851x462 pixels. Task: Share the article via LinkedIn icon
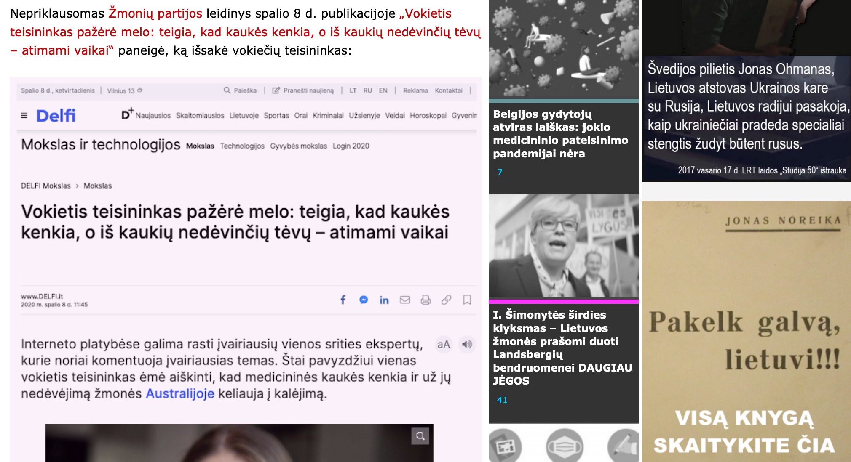[x=384, y=300]
